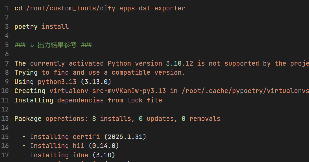Click line number 1 in the gutter
Image resolution: width=309 pixels, height=162 pixels.
pyautogui.click(x=7, y=8)
